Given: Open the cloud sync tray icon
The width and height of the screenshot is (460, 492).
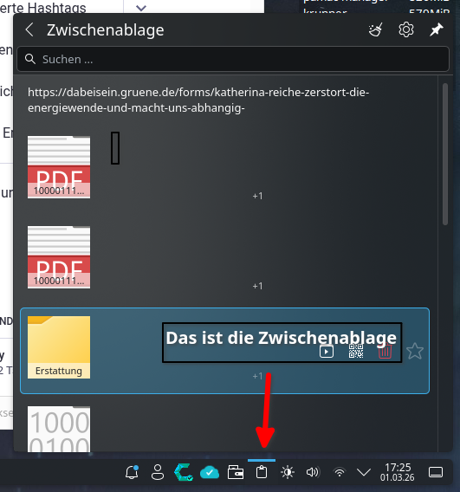Looking at the screenshot, I should point(210,472).
